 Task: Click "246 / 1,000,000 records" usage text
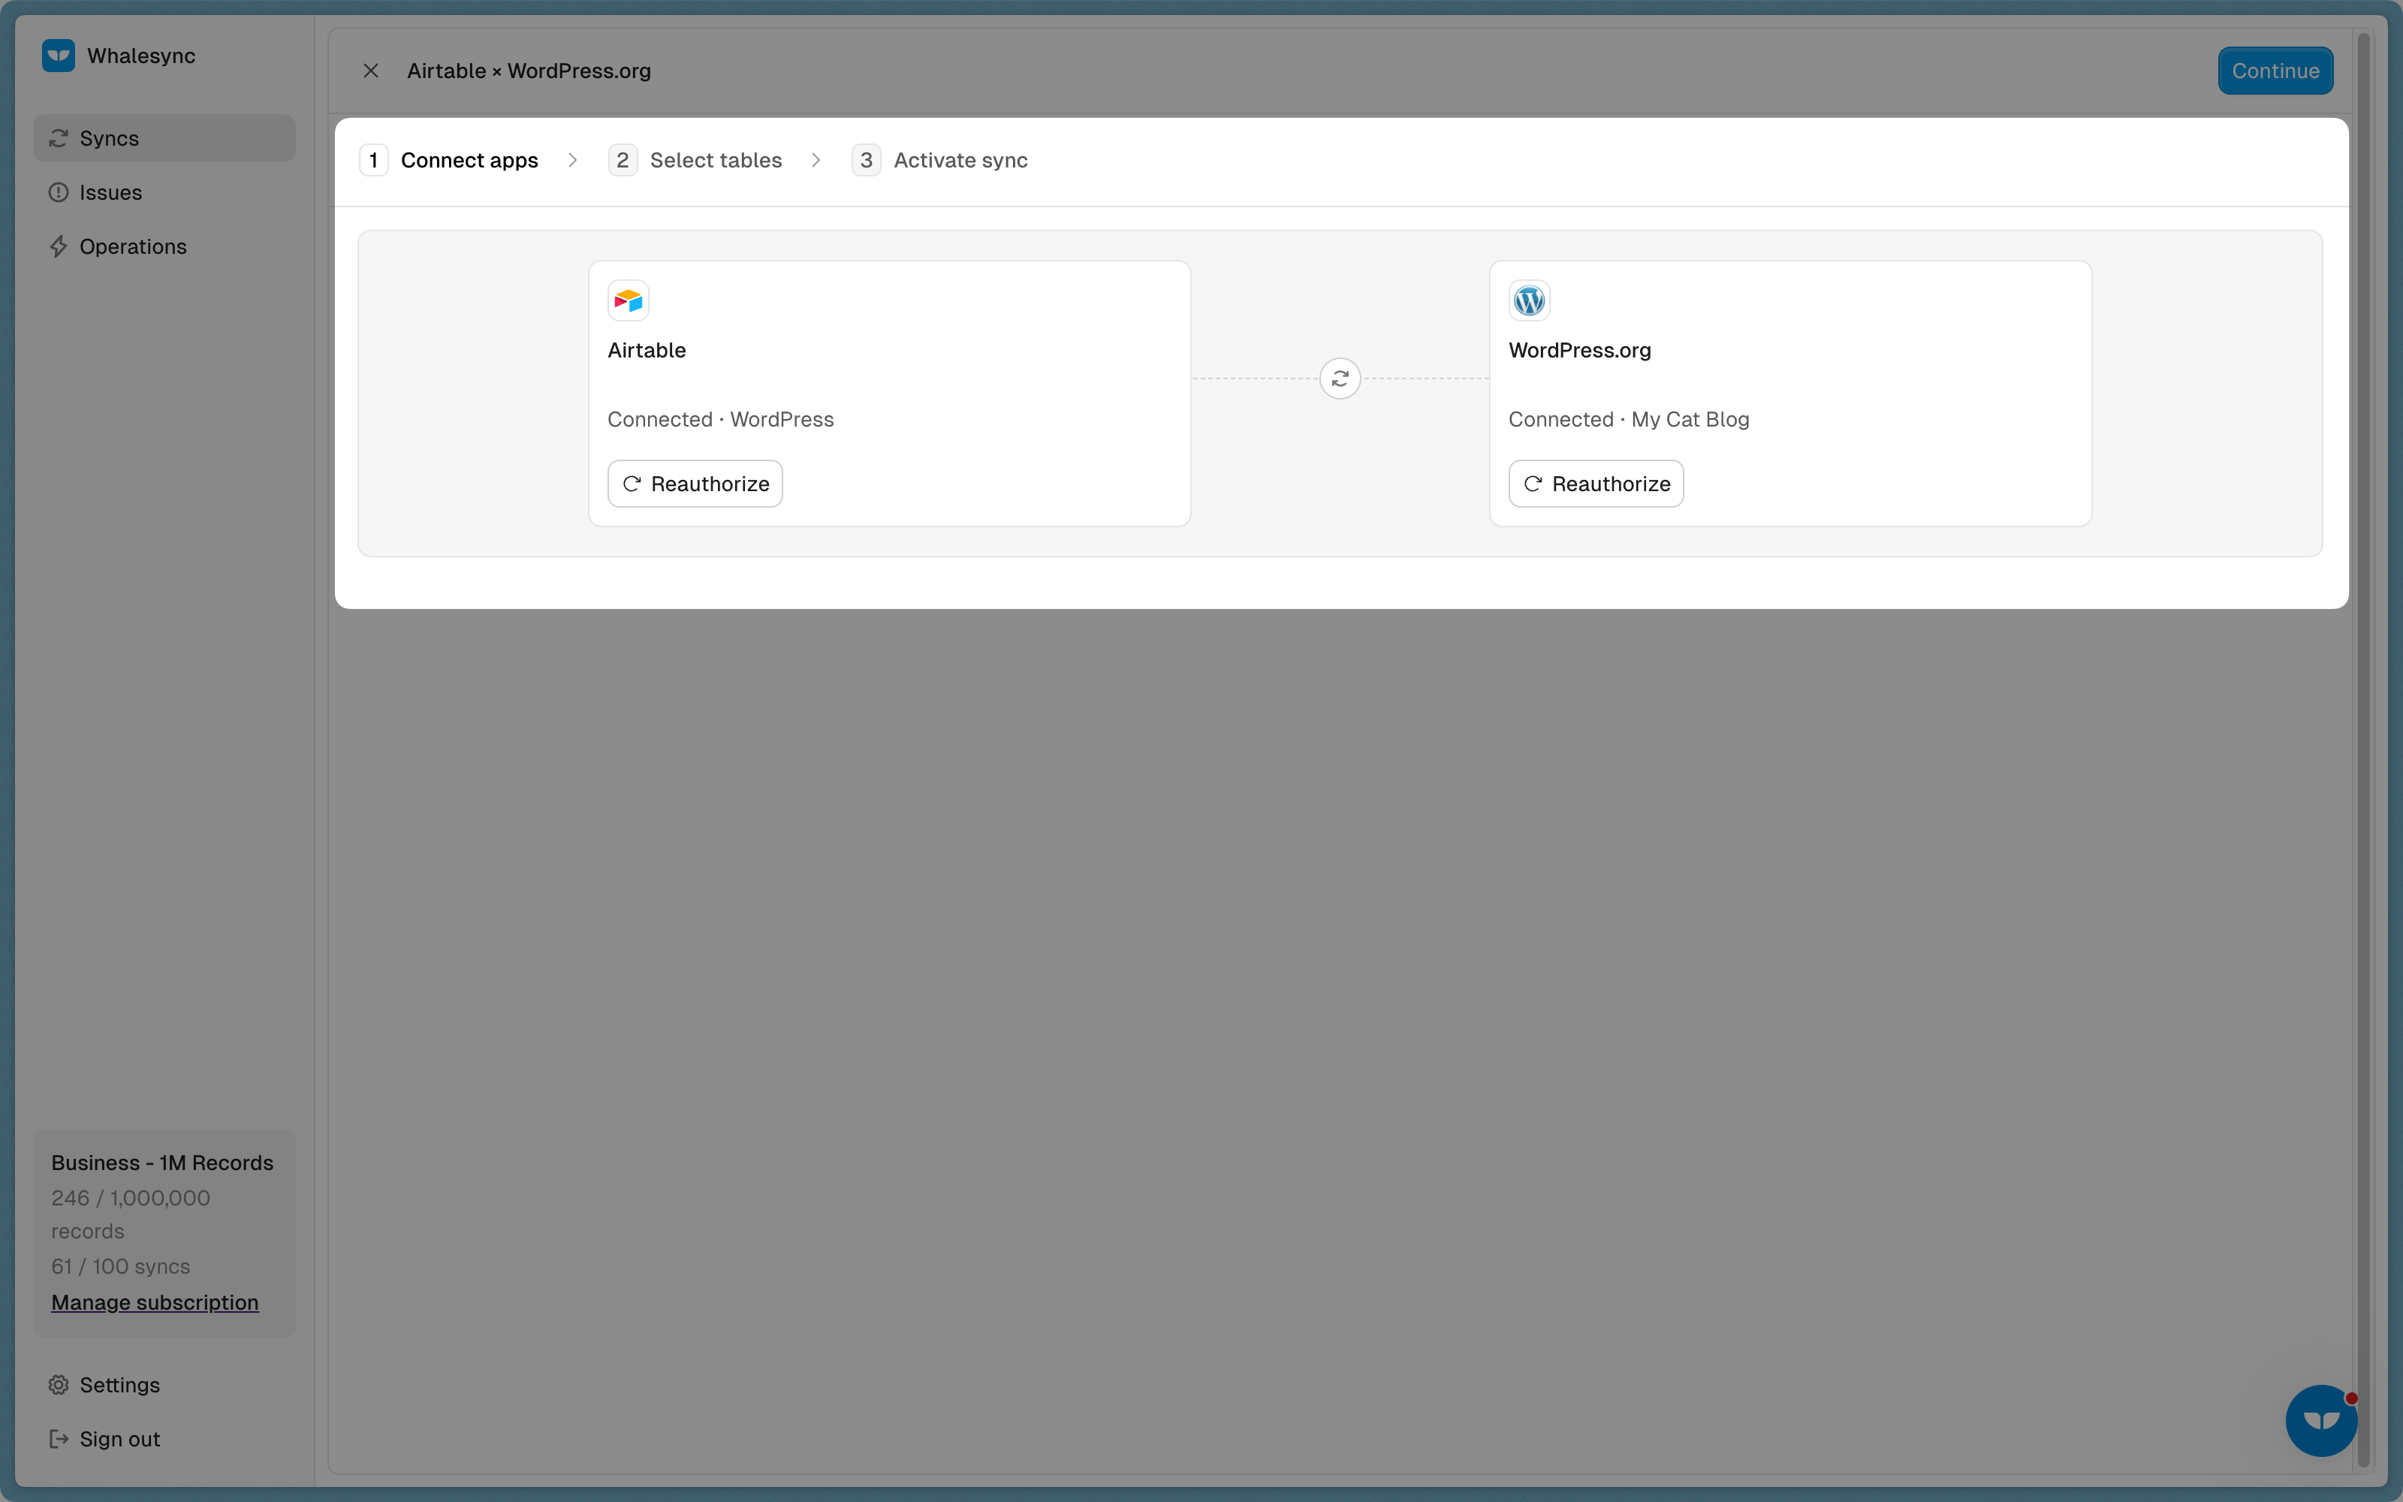pyautogui.click(x=131, y=1214)
